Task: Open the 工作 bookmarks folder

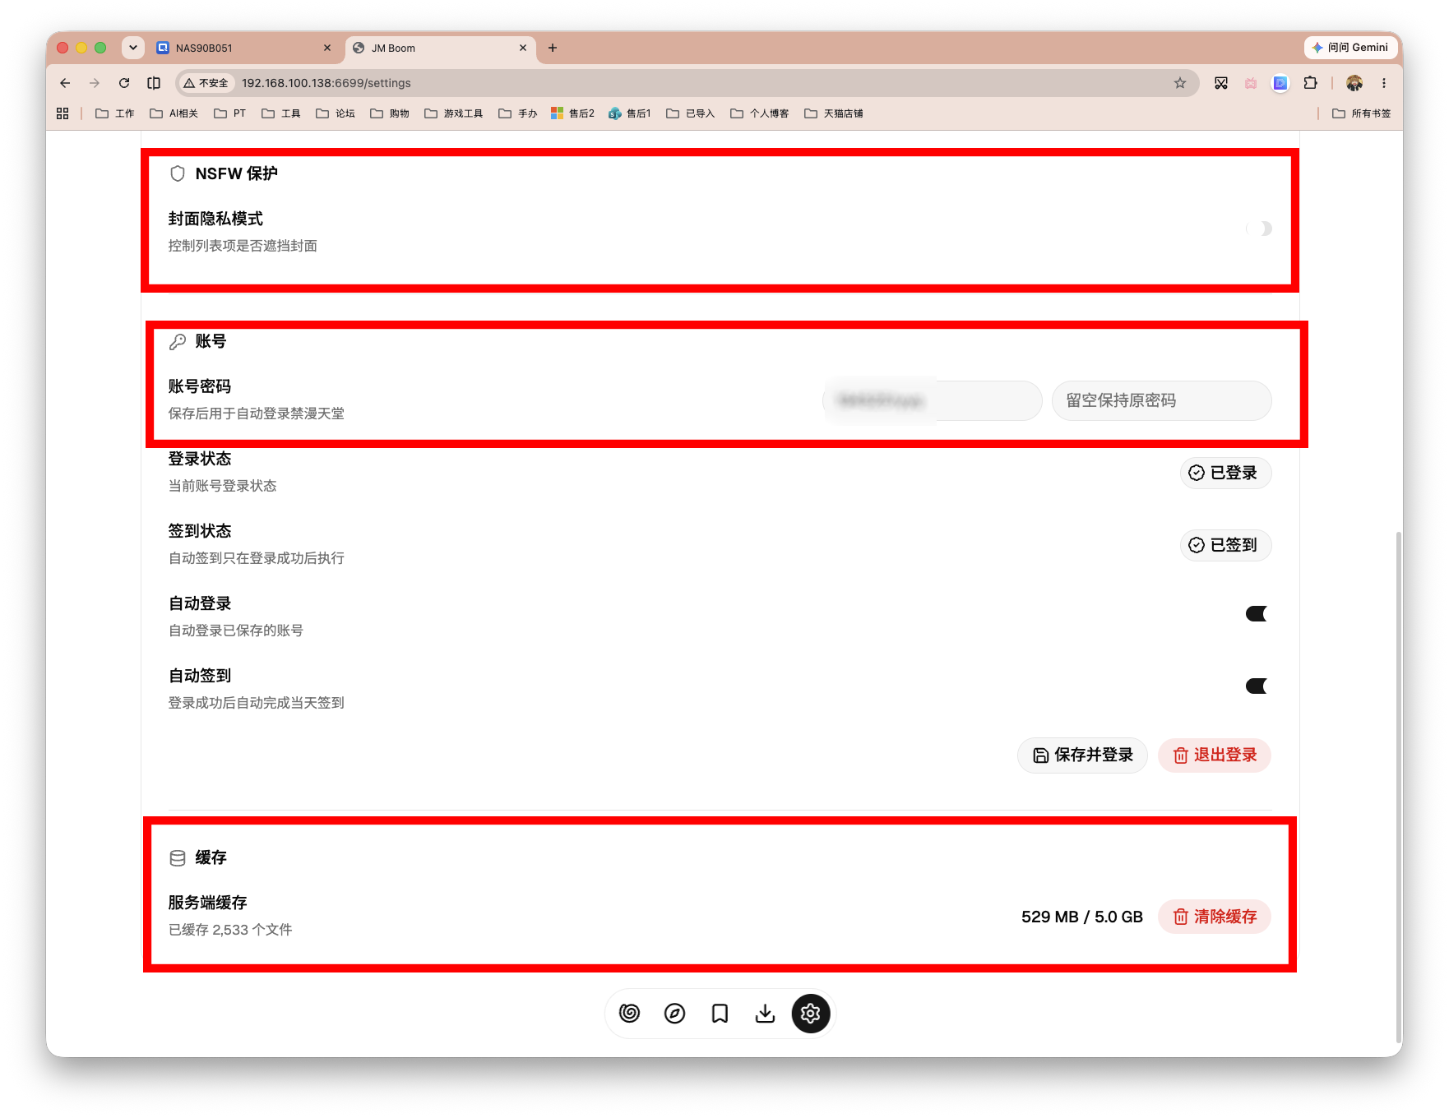Action: (x=115, y=113)
